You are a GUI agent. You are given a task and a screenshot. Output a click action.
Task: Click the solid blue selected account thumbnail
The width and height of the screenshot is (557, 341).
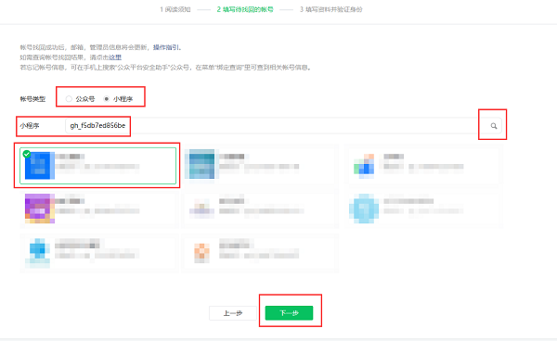click(39, 165)
